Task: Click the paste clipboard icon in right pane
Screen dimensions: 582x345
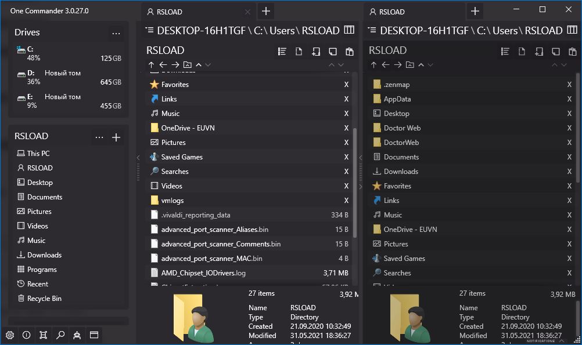Action: point(572,52)
